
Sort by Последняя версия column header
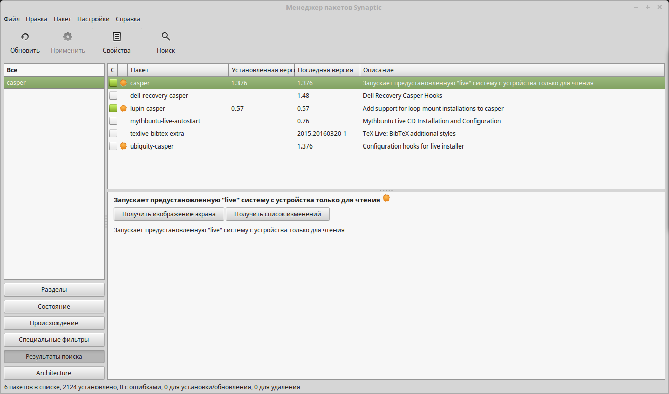(327, 70)
